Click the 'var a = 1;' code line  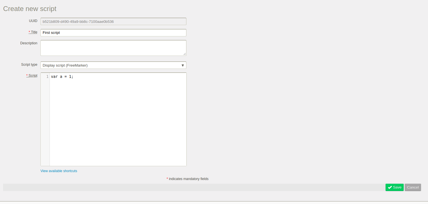[x=62, y=76]
